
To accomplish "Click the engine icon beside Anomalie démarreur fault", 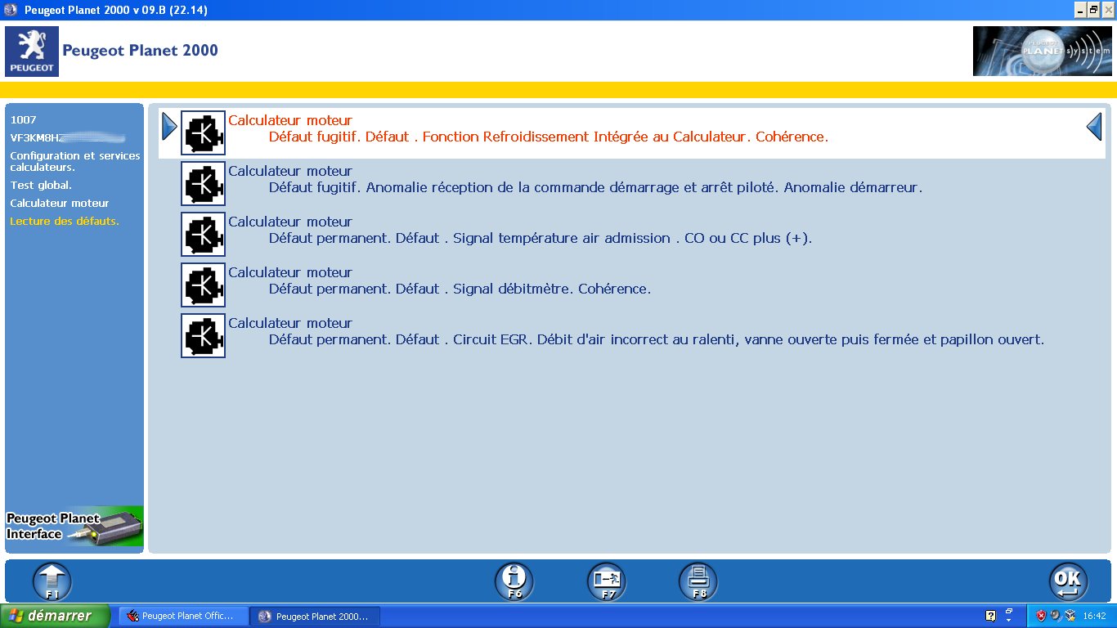I will (x=203, y=184).
